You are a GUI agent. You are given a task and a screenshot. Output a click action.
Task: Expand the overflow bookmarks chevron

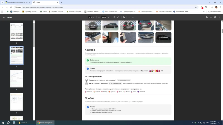pyautogui.click(x=204, y=12)
